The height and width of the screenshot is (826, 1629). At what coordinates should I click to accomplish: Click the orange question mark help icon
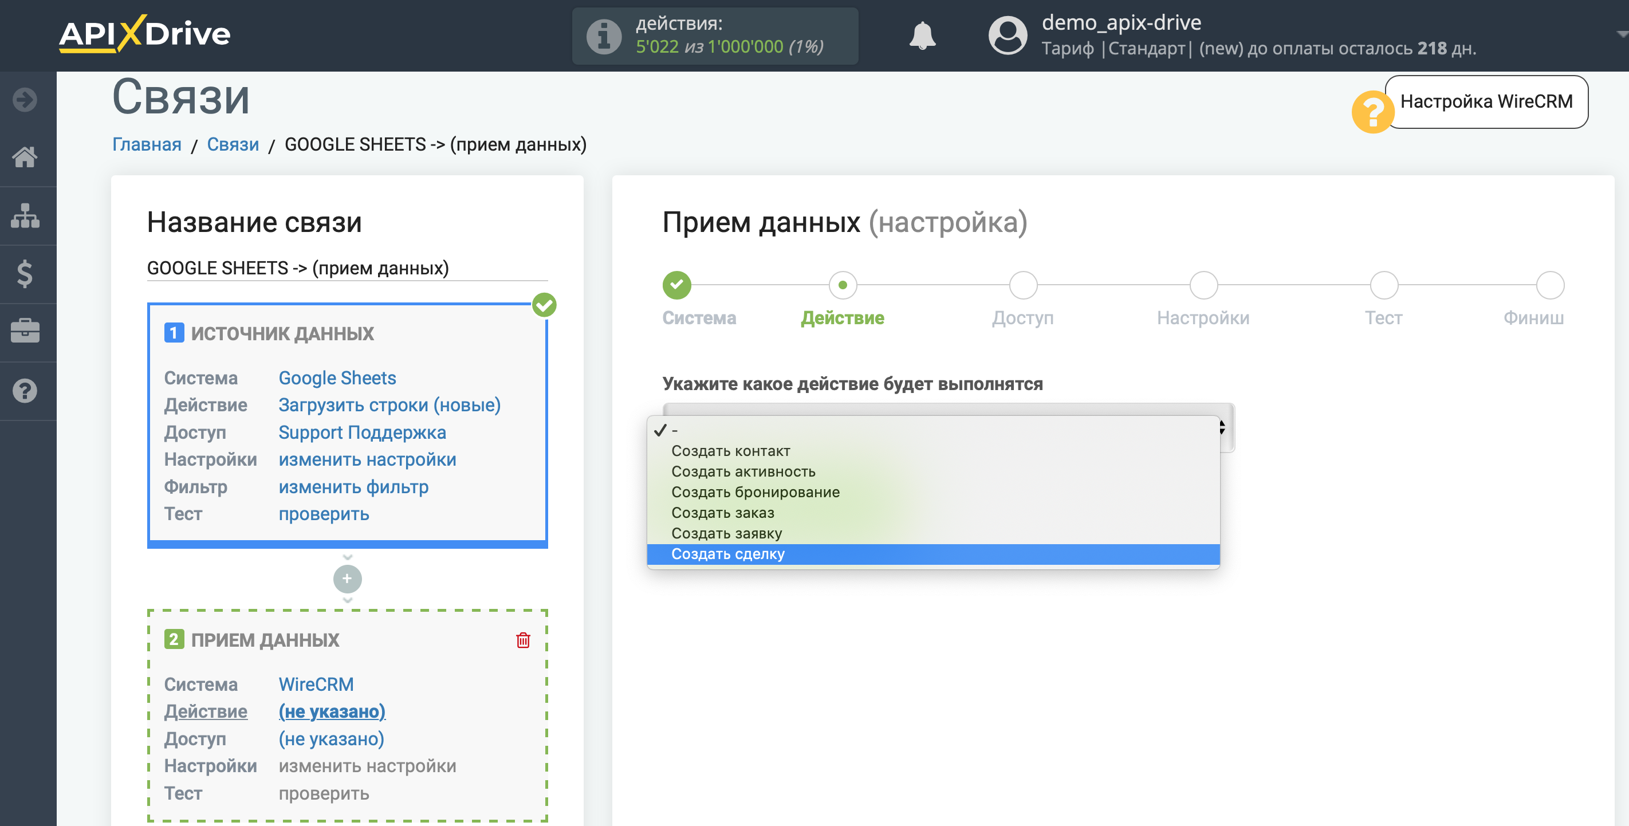(x=1372, y=112)
